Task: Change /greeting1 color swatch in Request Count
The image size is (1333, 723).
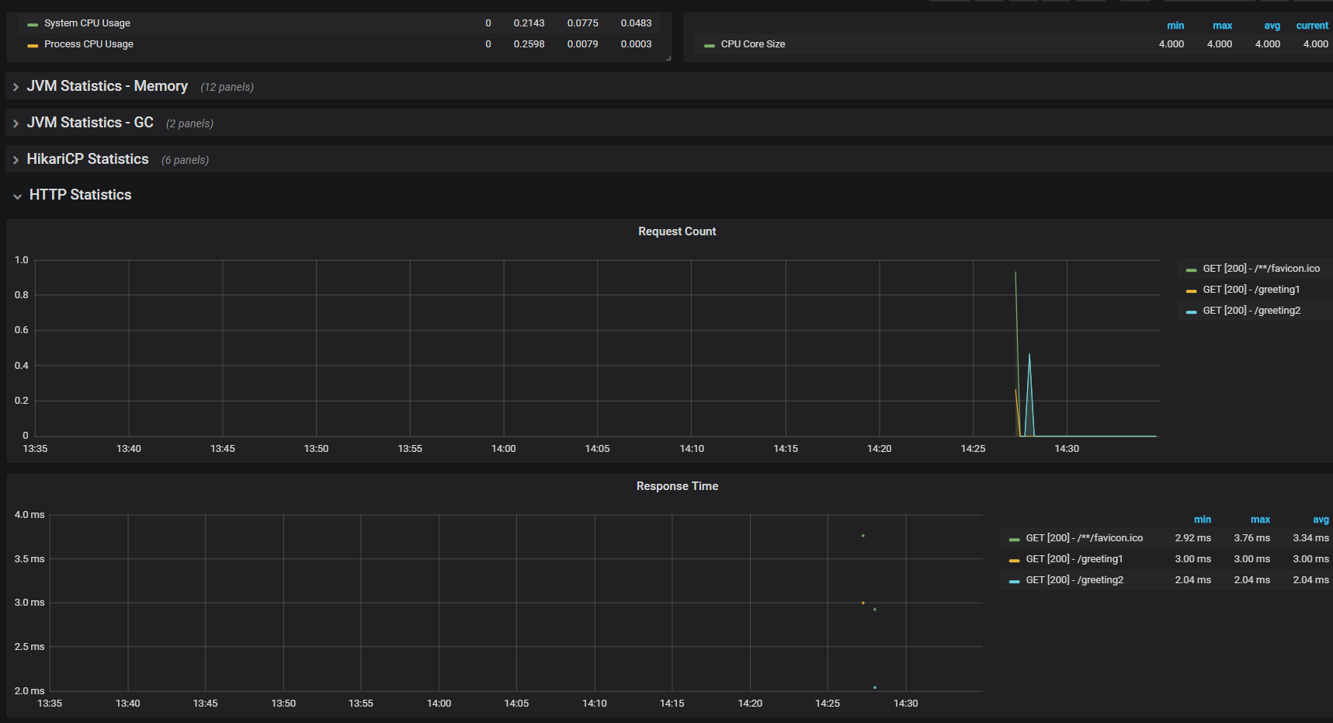Action: coord(1192,291)
